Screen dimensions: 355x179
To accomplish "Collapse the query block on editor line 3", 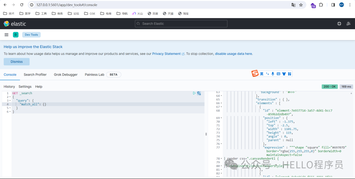I will click(x=10, y=101).
